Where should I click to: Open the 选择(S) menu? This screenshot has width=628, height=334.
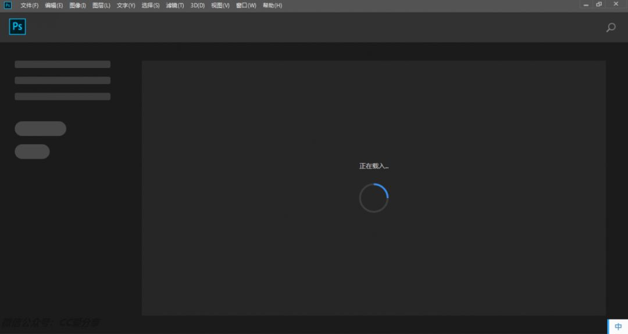tap(150, 6)
